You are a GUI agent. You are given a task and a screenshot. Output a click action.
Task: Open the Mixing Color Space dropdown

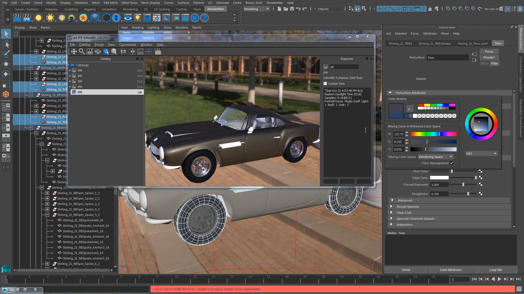(436, 157)
